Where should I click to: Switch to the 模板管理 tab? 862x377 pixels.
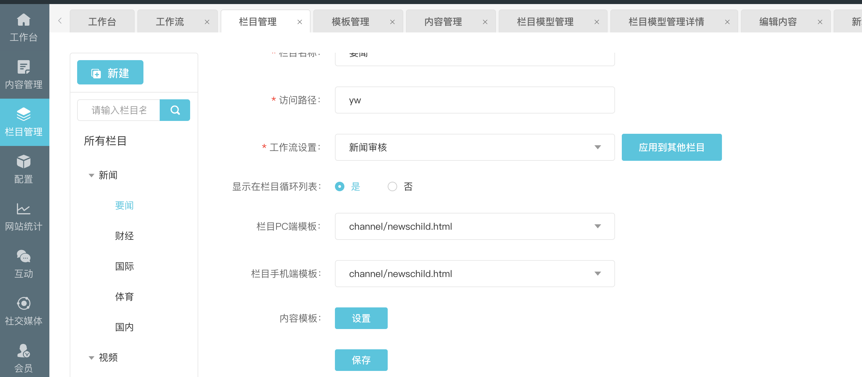(350, 22)
